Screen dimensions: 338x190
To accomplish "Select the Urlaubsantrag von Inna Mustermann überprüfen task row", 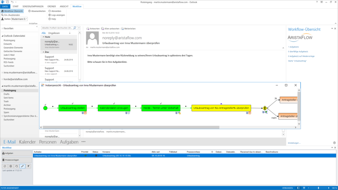I will (184, 156).
